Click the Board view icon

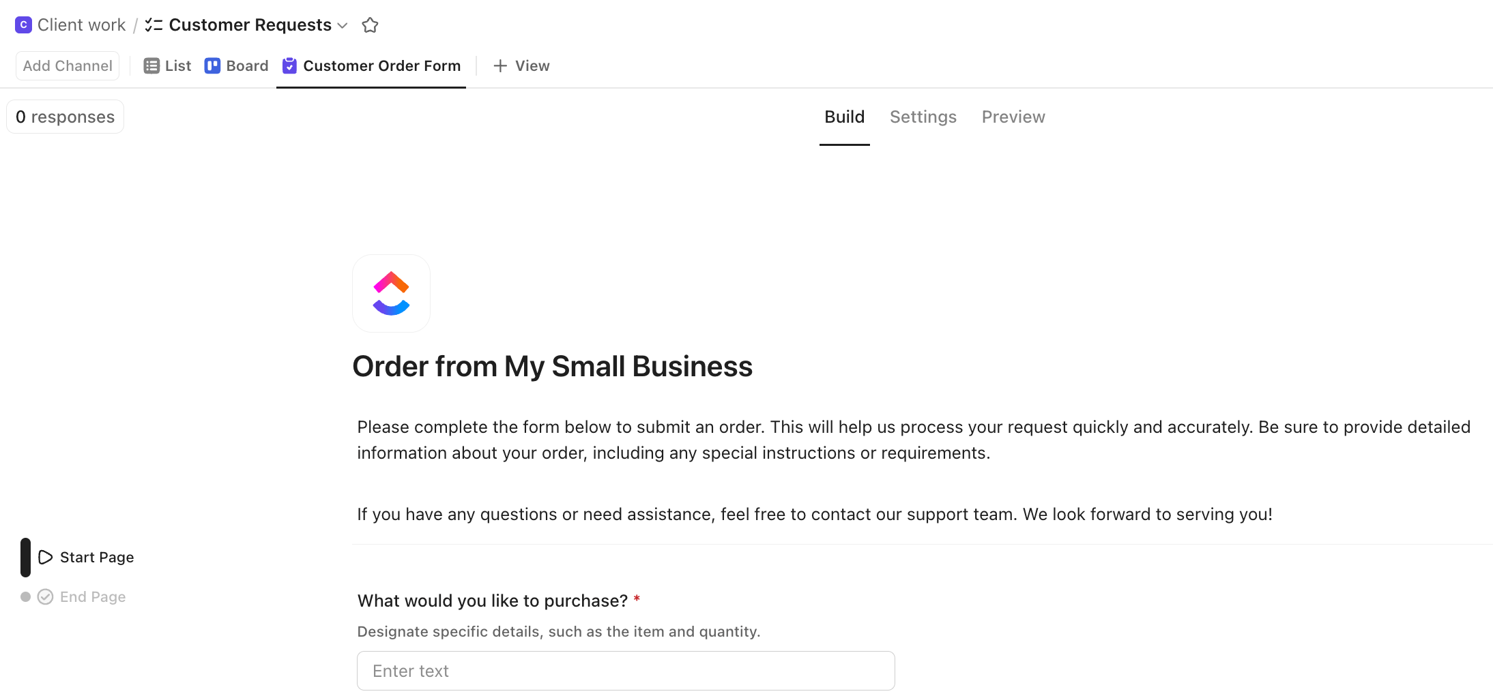coord(212,65)
